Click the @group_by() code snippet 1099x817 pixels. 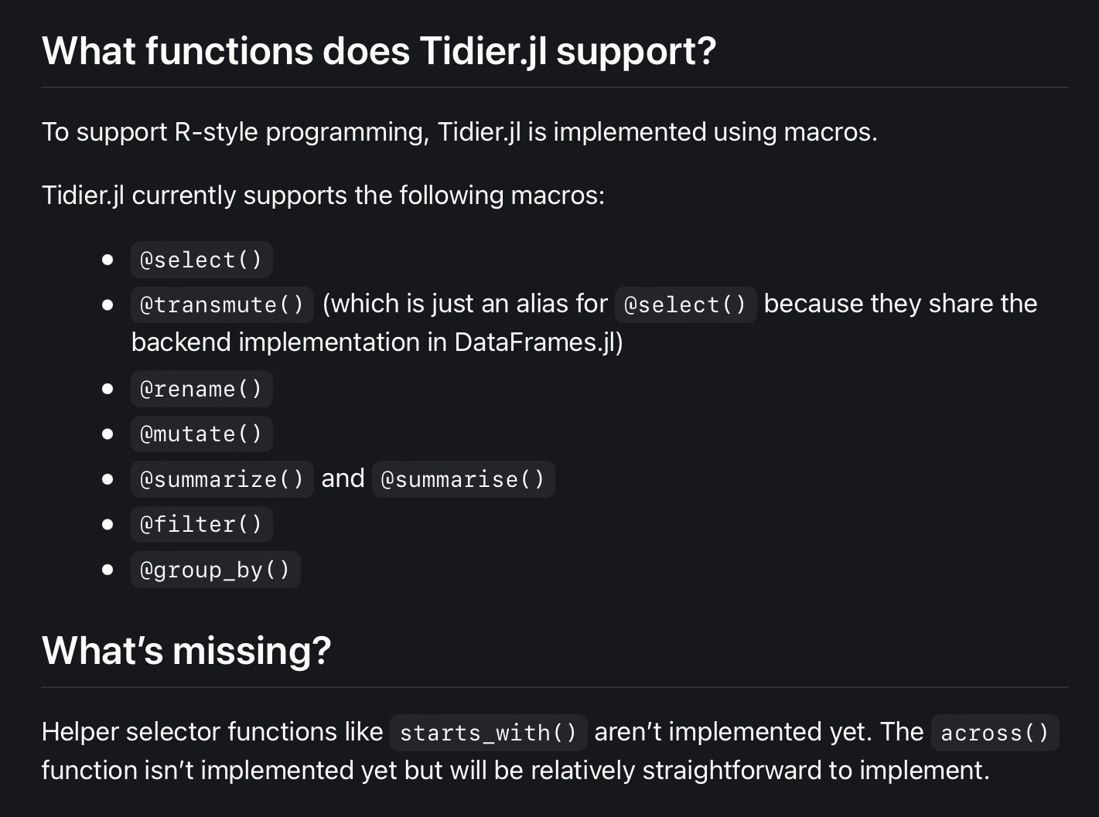(215, 570)
